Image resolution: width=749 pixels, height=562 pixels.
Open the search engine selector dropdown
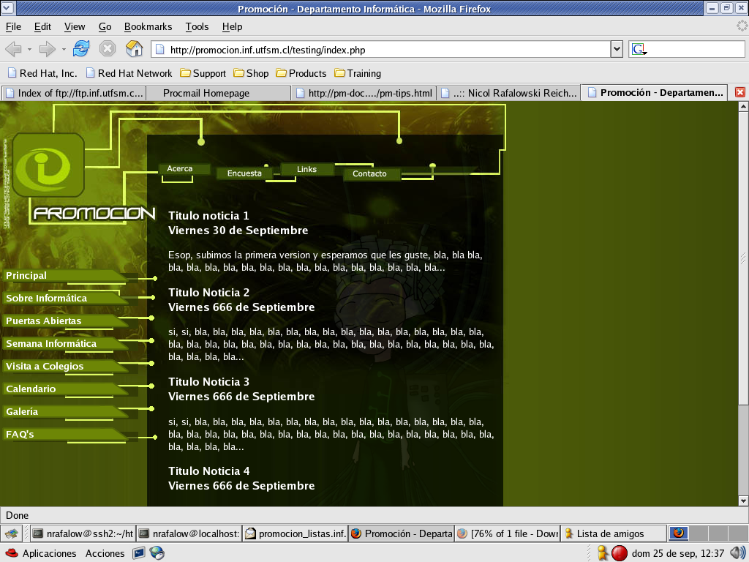(x=639, y=50)
